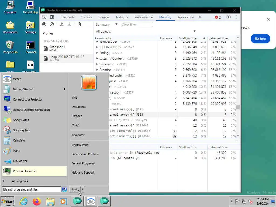Click the Start button
This screenshot has width=276, height=207.
8,201
